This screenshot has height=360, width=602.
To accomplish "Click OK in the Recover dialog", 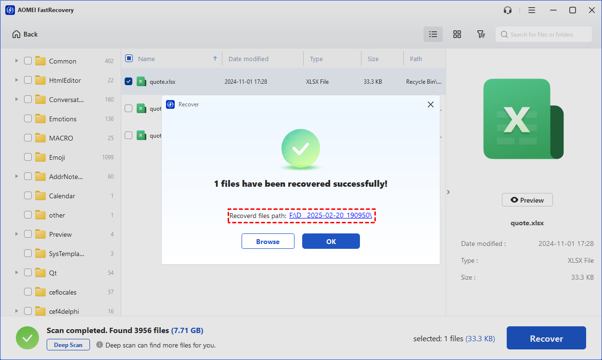I will pyautogui.click(x=331, y=242).
